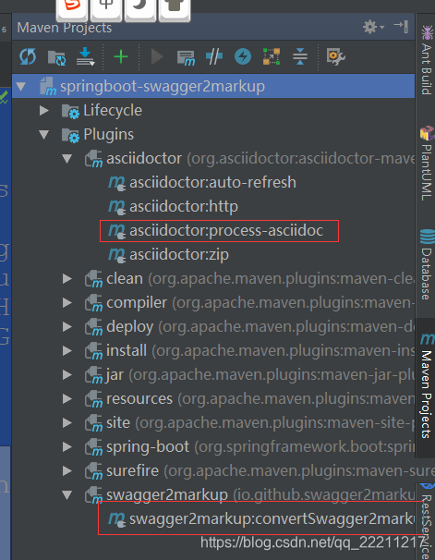Viewport: 435px width, 560px height.
Task: Click the asciidoctor plugin icon
Action: tap(93, 159)
